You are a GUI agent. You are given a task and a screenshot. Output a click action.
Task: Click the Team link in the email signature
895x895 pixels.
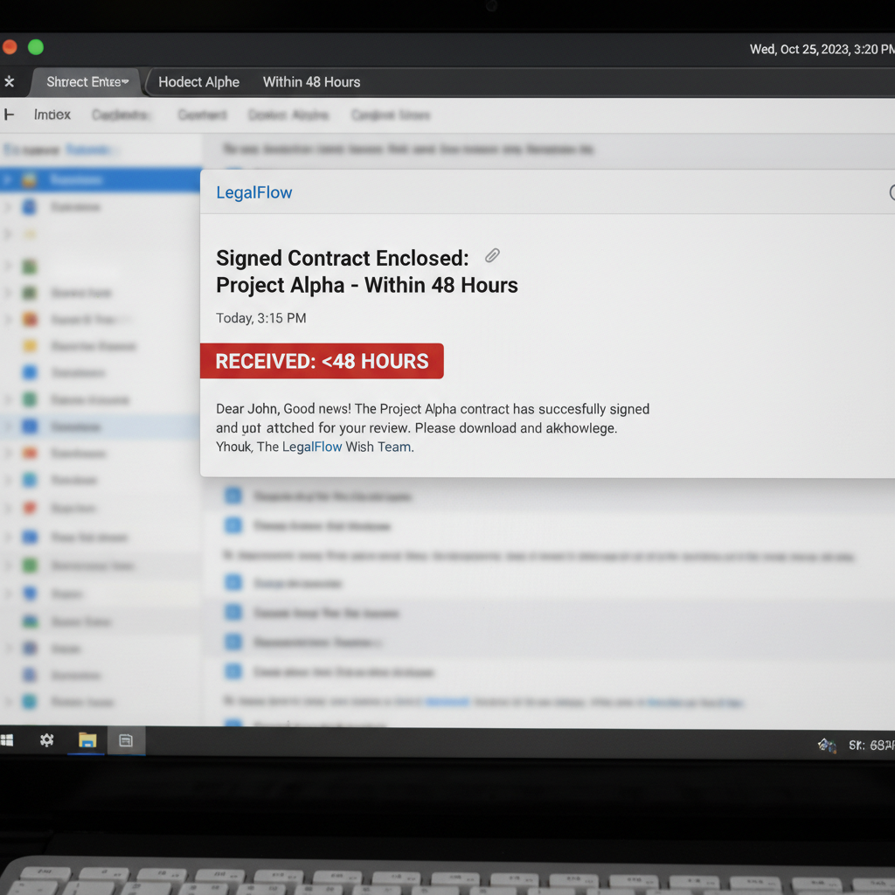pos(394,447)
